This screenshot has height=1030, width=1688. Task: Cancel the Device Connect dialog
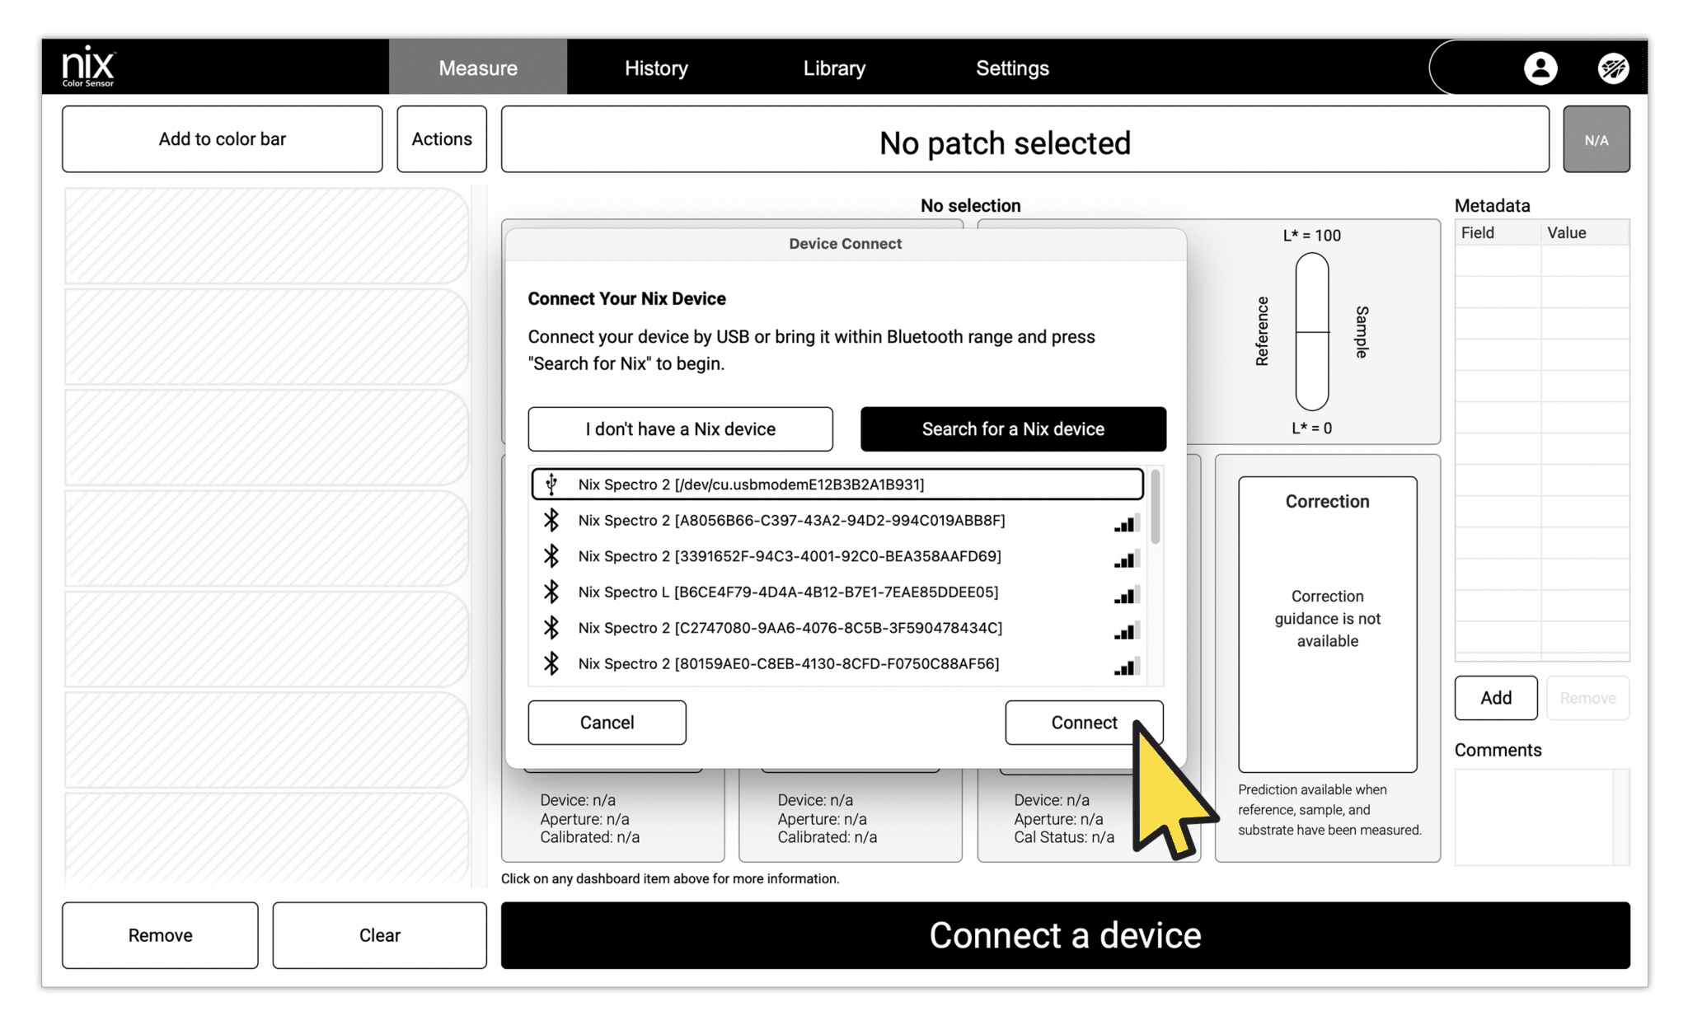(x=607, y=723)
